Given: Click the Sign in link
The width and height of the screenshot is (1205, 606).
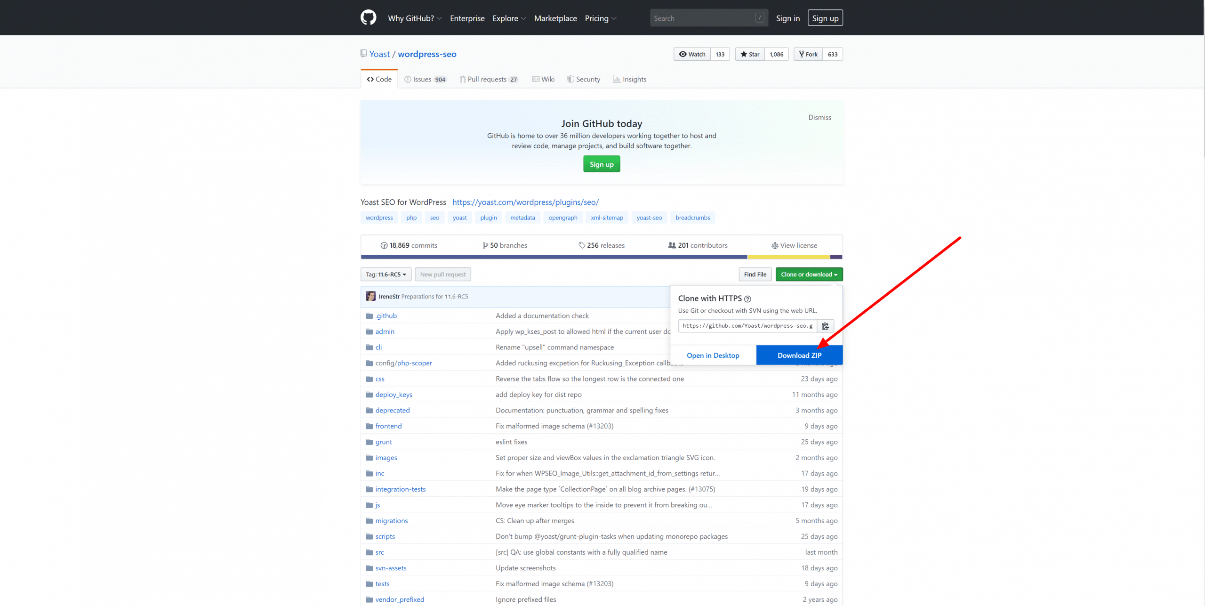Looking at the screenshot, I should click(x=787, y=18).
